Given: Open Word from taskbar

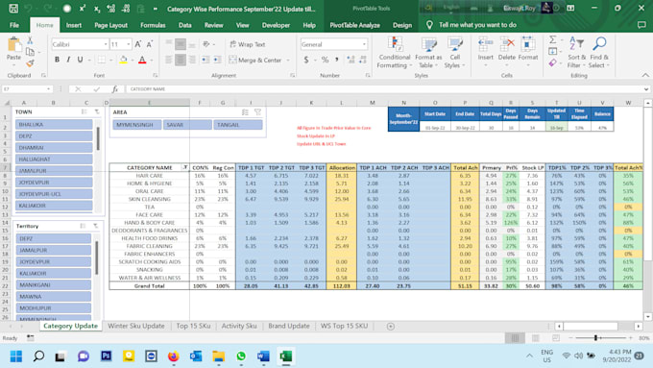Looking at the screenshot, I should pyautogui.click(x=263, y=356).
